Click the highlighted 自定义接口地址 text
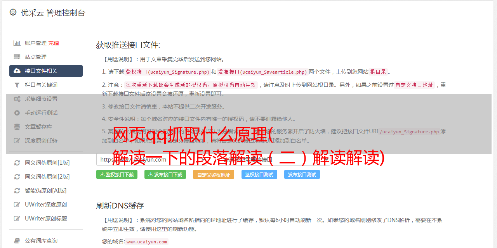The image size is (497, 248). (x=414, y=85)
